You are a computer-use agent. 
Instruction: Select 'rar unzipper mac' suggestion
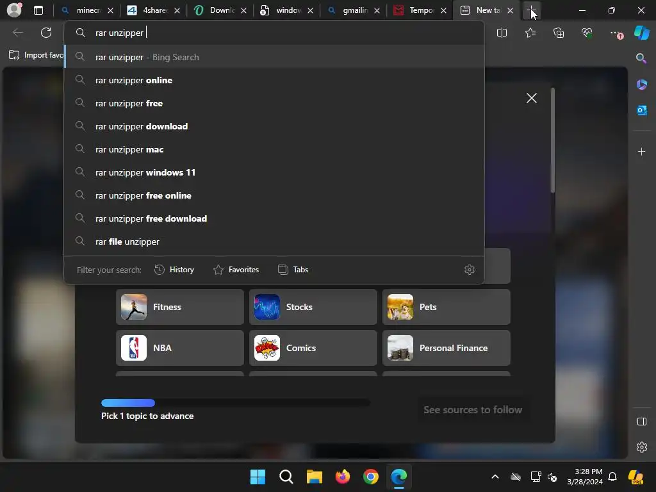pos(274,149)
